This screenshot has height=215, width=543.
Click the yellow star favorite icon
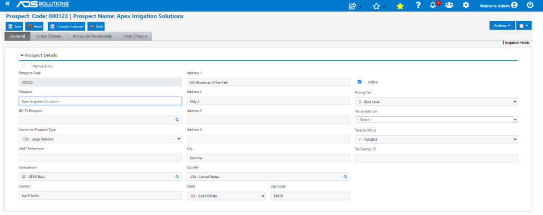click(x=400, y=6)
